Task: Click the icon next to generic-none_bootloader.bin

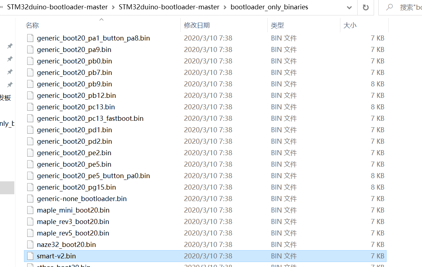Action: click(x=30, y=199)
